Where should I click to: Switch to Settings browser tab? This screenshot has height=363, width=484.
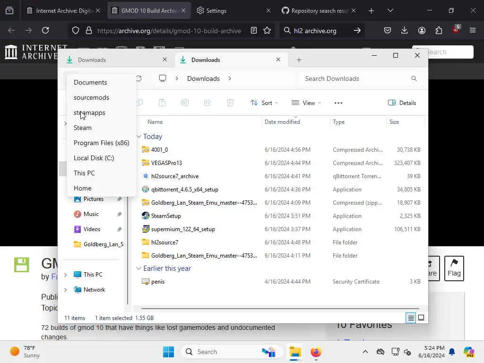233,11
